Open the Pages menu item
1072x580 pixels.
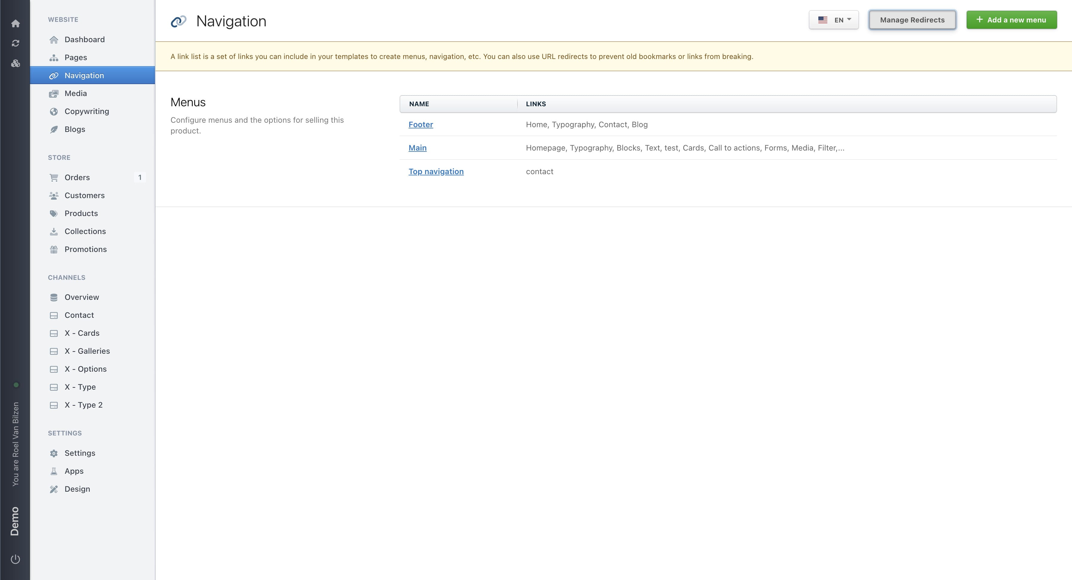pyautogui.click(x=76, y=57)
